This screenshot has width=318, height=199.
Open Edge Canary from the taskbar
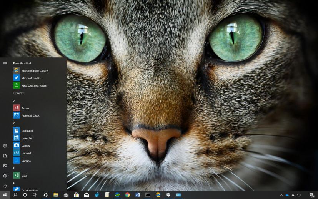pyautogui.click(x=158, y=195)
